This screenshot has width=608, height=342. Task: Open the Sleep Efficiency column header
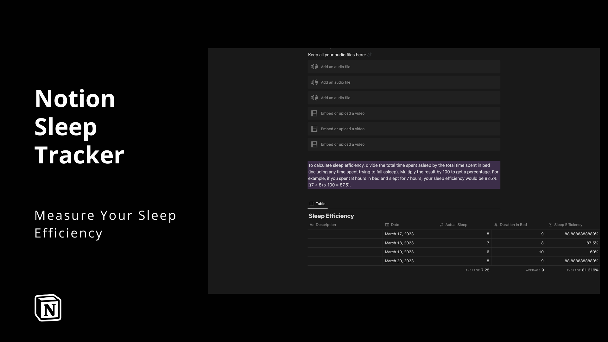pyautogui.click(x=573, y=225)
